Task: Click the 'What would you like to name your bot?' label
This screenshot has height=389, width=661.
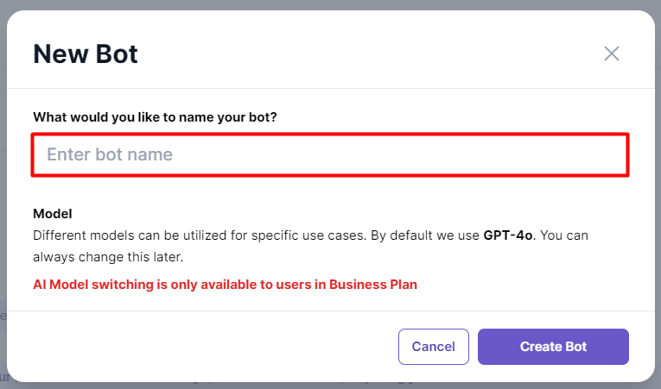Action: click(156, 117)
